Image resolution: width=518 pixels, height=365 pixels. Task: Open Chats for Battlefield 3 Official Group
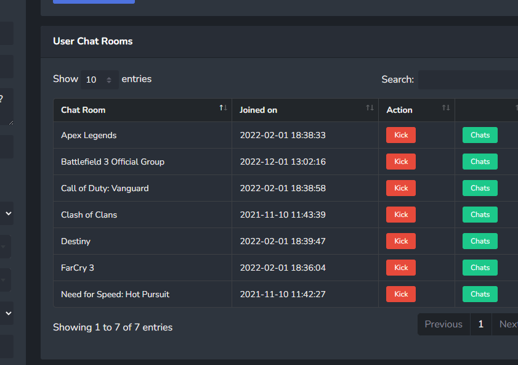(x=479, y=161)
